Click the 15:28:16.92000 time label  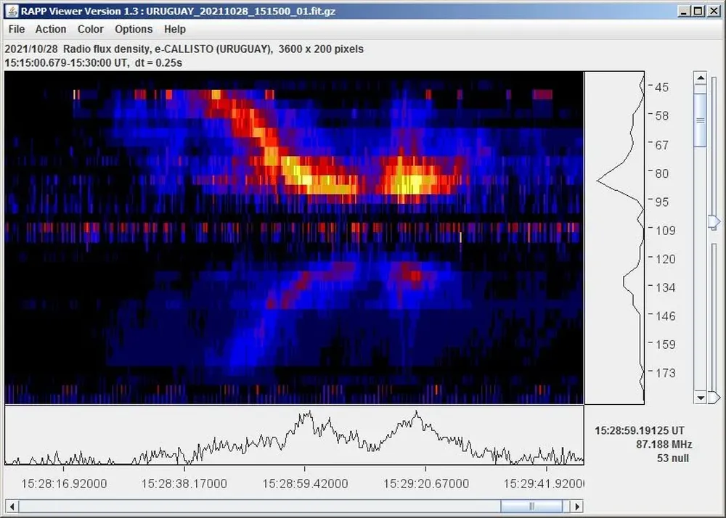pos(64,484)
